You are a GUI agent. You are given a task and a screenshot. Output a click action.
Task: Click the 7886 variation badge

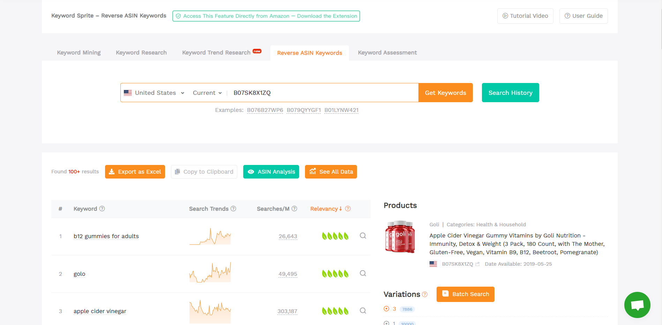point(407,309)
